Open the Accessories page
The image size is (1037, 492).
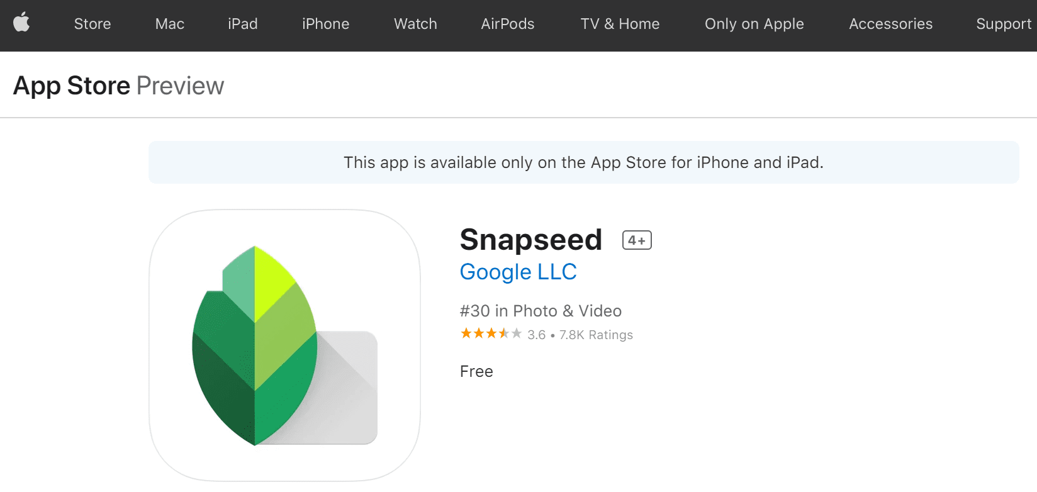coord(890,25)
